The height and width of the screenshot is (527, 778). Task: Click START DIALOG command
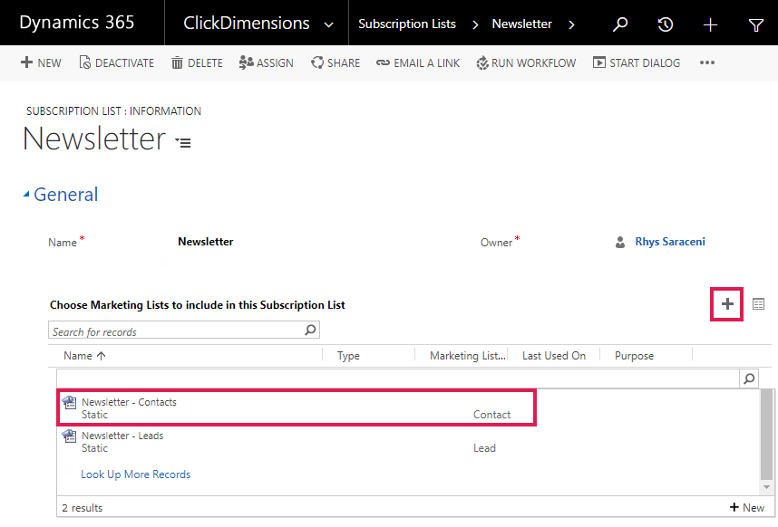(637, 62)
